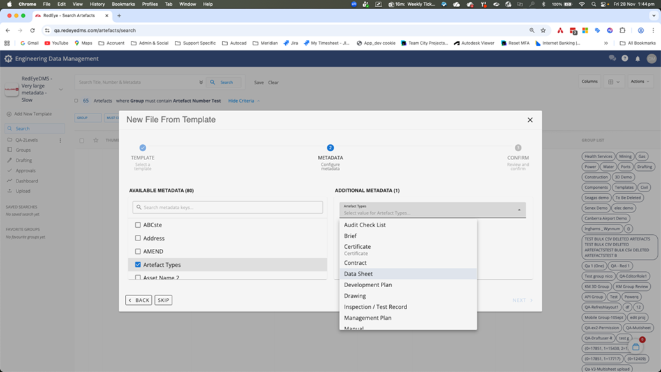The image size is (661, 372).
Task: Collapse the Artefact Types dropdown arrow
Action: coord(519,210)
